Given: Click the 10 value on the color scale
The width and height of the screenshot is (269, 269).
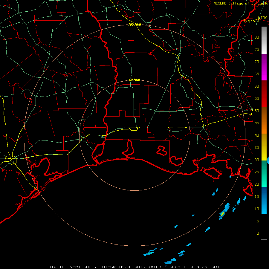Looking at the screenshot, I should 257,209.
